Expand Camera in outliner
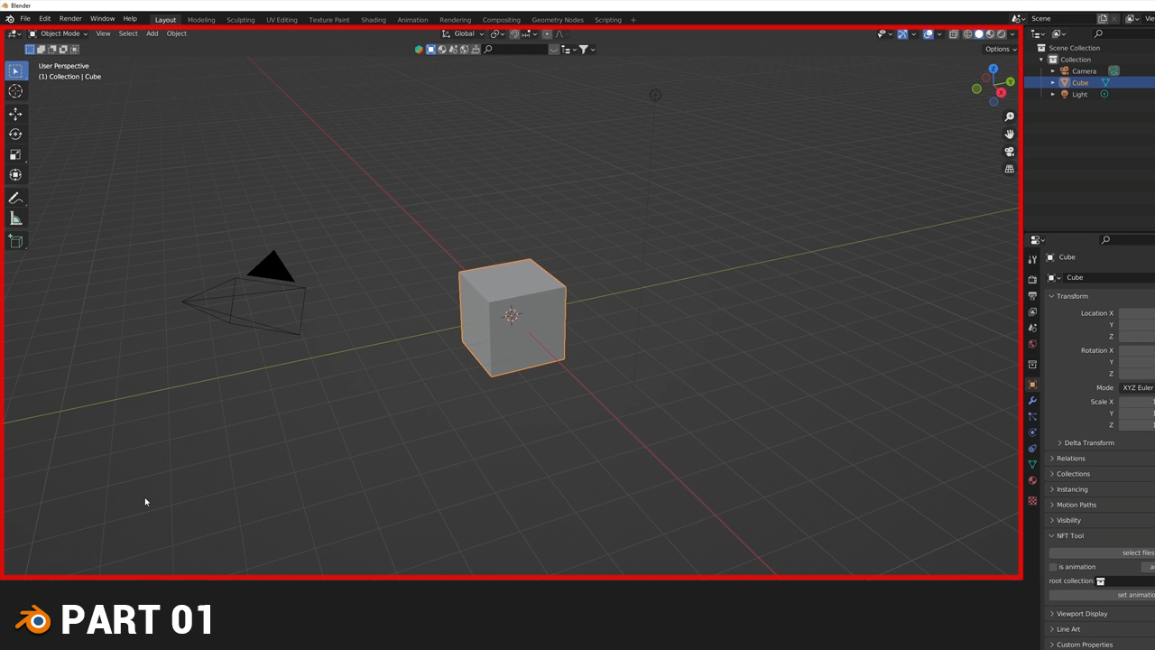 1052,71
